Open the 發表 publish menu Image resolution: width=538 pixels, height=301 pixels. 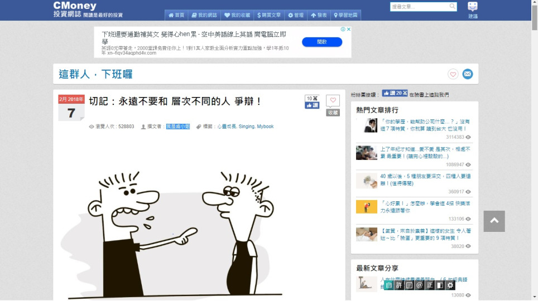319,15
